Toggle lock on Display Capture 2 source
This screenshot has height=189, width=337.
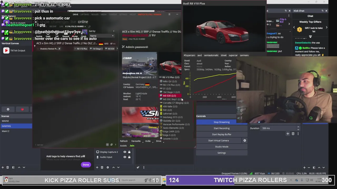pos(129,152)
